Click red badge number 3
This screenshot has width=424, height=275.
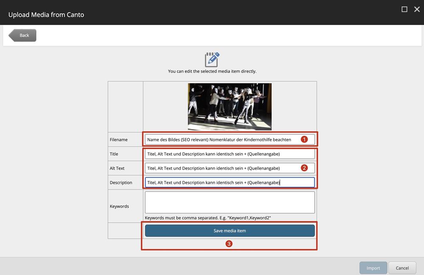[229, 244]
